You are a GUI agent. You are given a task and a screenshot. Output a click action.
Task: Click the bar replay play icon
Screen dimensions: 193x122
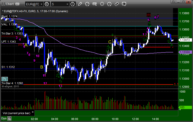(102, 4)
